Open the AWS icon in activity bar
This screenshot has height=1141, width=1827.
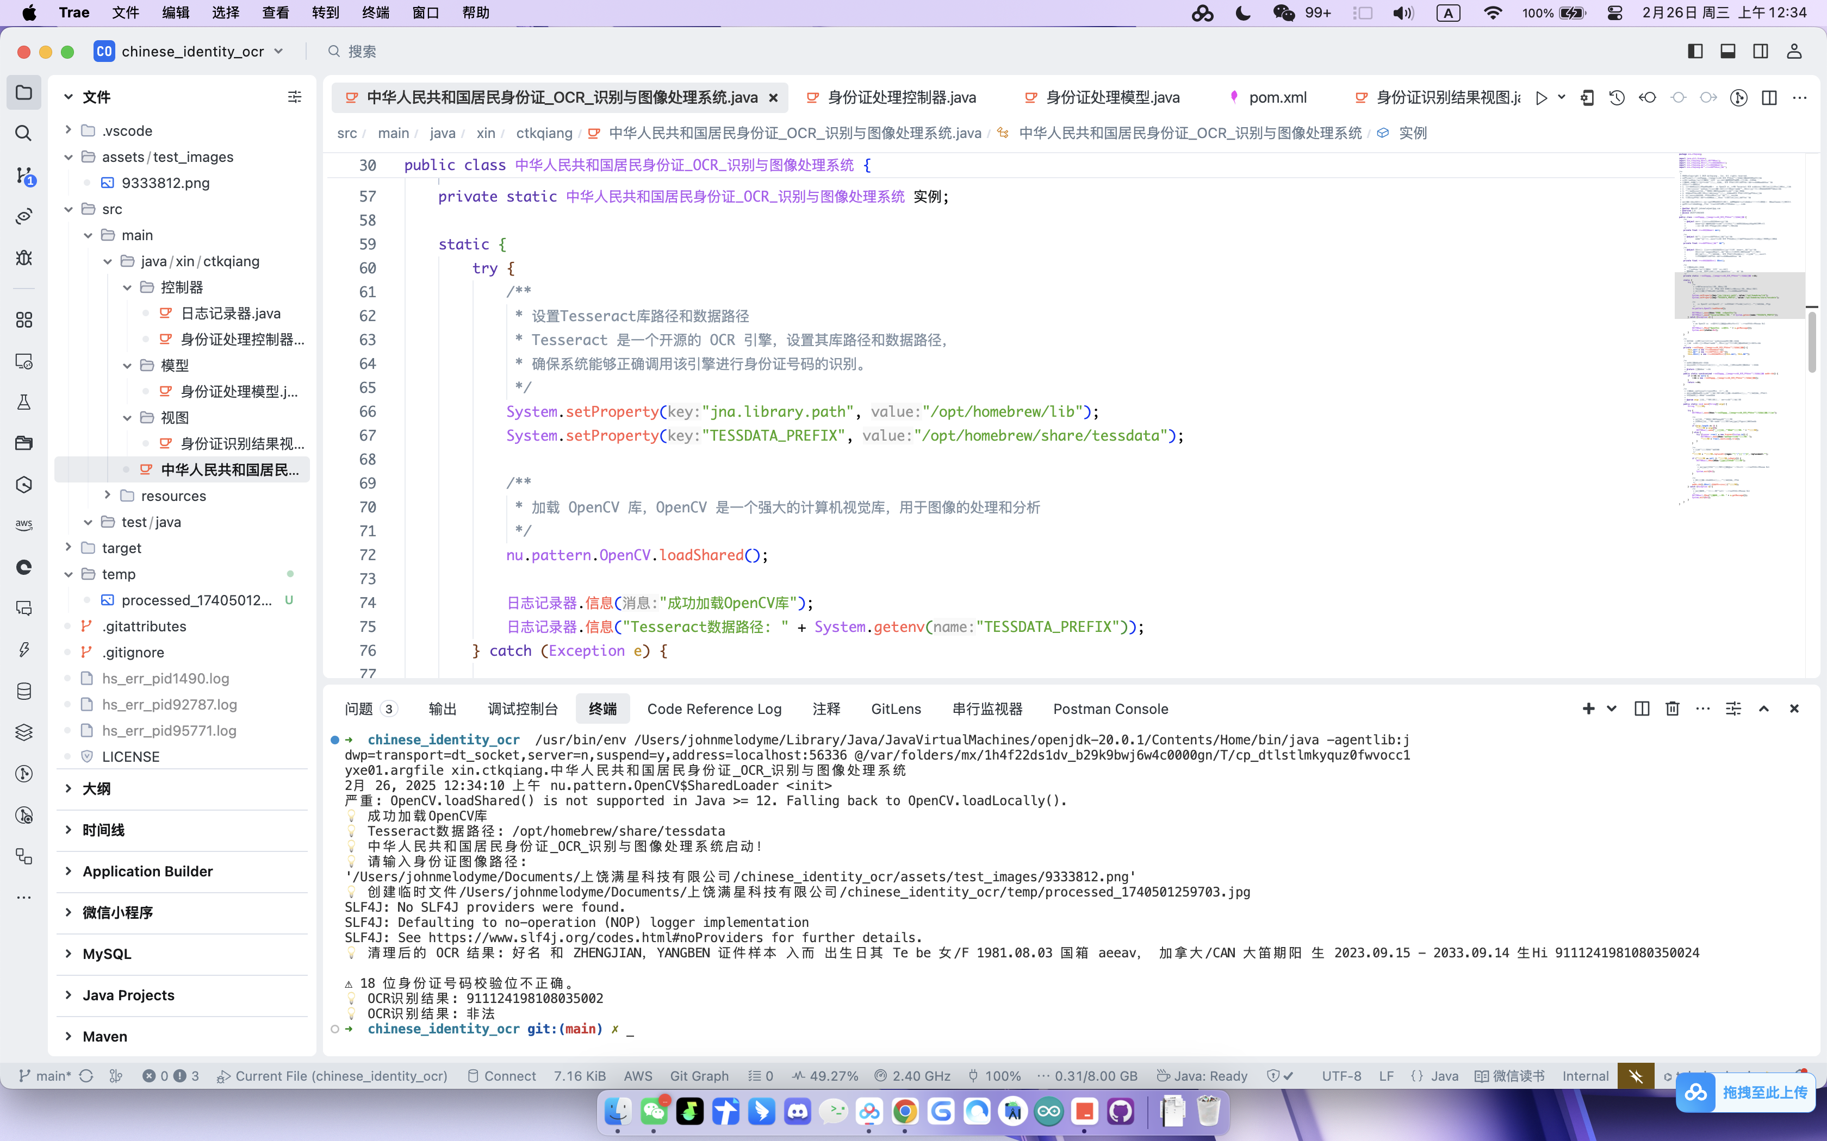click(23, 524)
